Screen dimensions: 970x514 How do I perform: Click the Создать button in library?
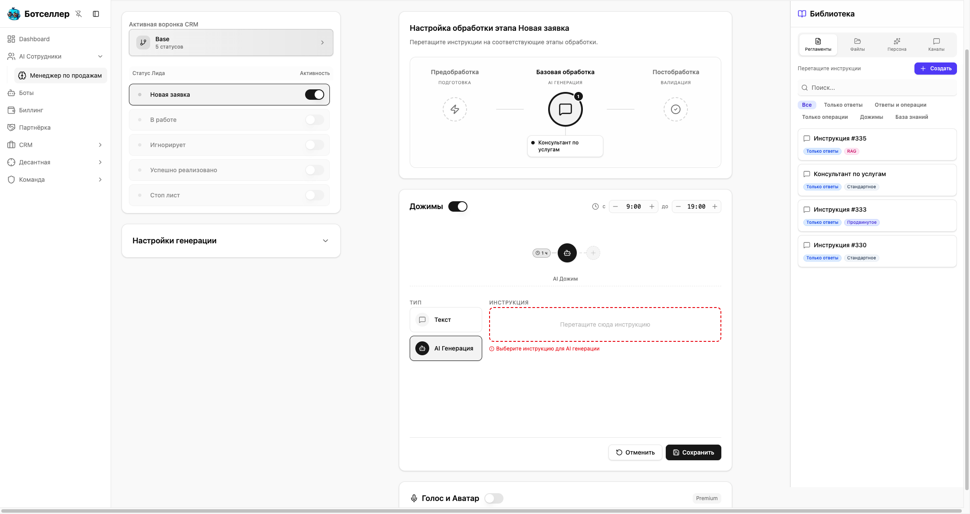[935, 69]
